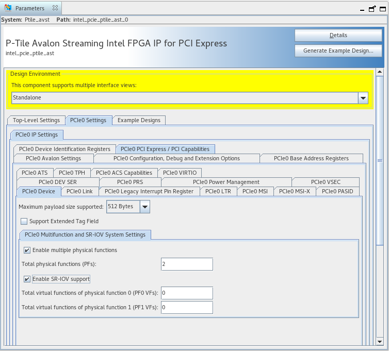Toggle Support Extended Tag Field checkbox

coord(24,222)
